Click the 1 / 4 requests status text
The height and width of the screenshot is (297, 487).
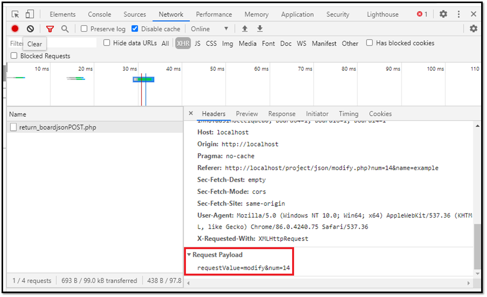click(x=32, y=281)
